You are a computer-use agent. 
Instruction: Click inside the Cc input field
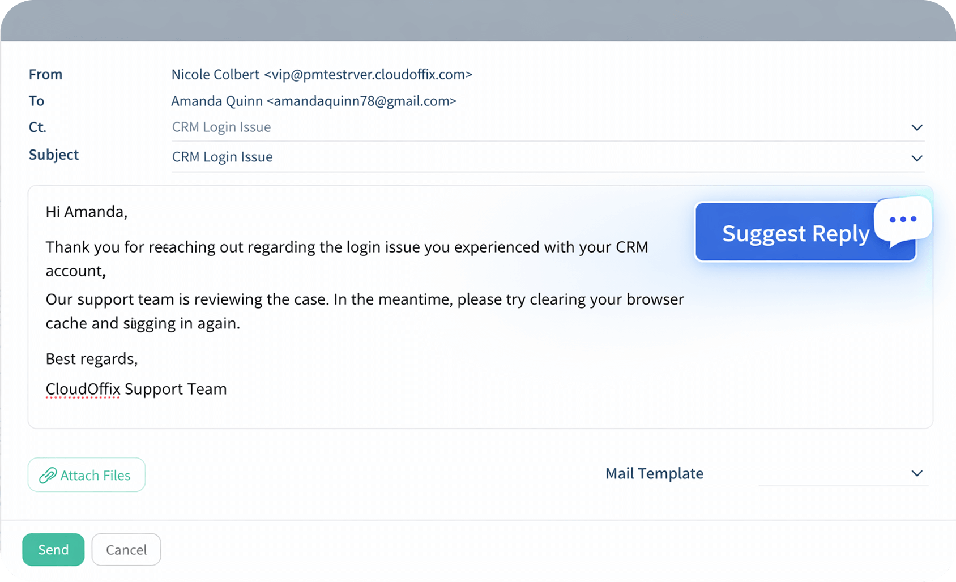click(x=396, y=127)
